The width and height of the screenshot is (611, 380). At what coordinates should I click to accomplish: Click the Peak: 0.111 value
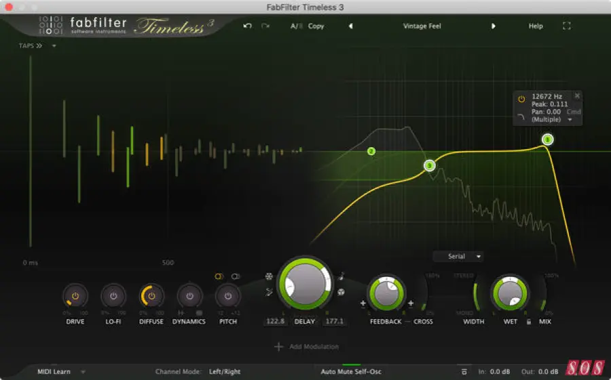coord(549,104)
